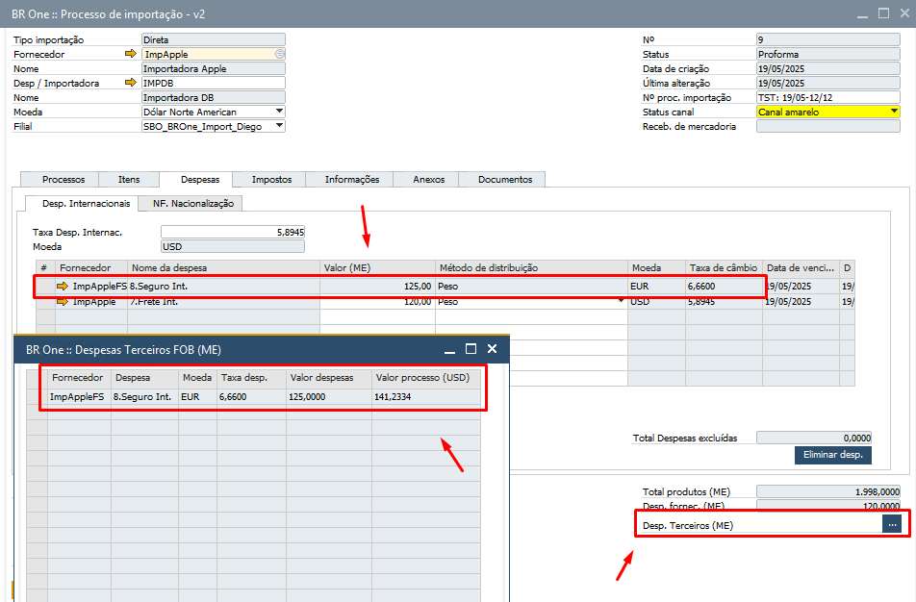
Task: Click Nº proc. importação field
Action: (x=827, y=97)
